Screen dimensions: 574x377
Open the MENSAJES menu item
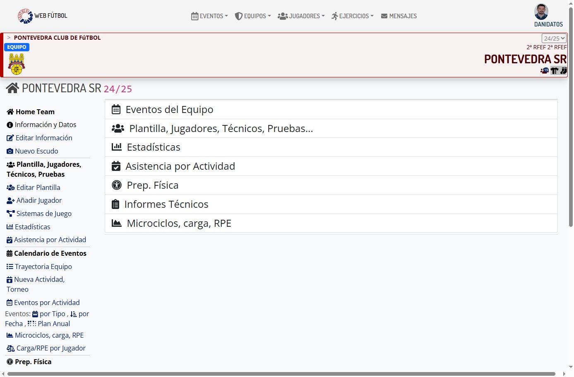(x=399, y=16)
